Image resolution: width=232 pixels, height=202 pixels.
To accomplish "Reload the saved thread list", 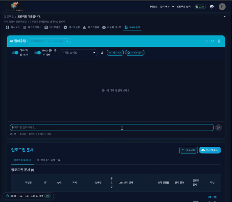I will pyautogui.click(x=102, y=53).
